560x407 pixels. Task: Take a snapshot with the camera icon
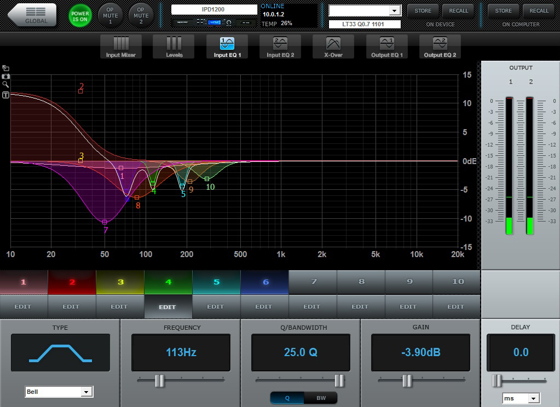point(5,77)
